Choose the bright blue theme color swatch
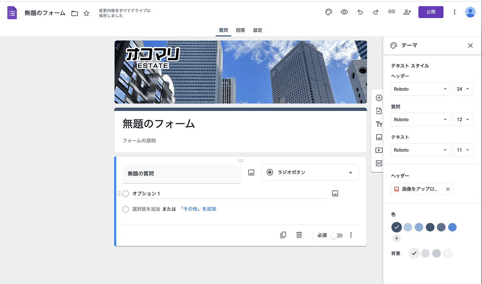 452,227
